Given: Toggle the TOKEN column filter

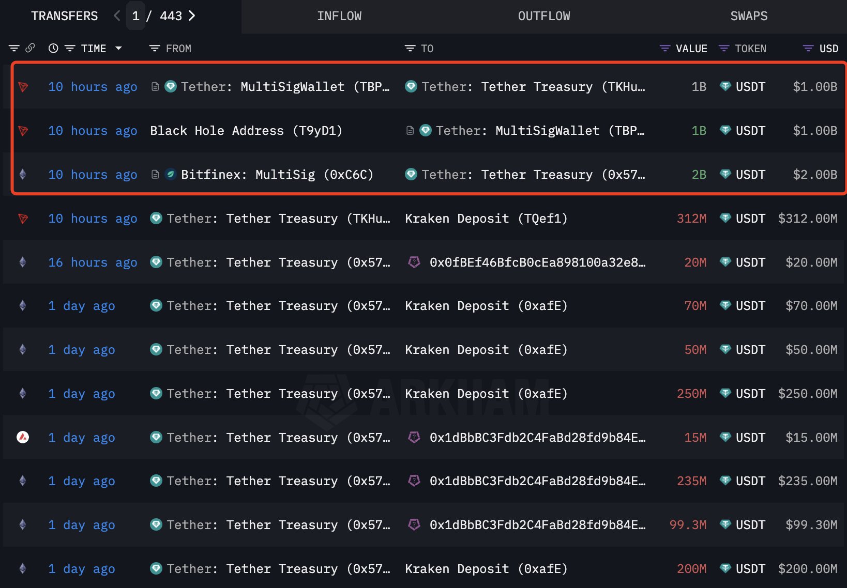Looking at the screenshot, I should pyautogui.click(x=724, y=48).
